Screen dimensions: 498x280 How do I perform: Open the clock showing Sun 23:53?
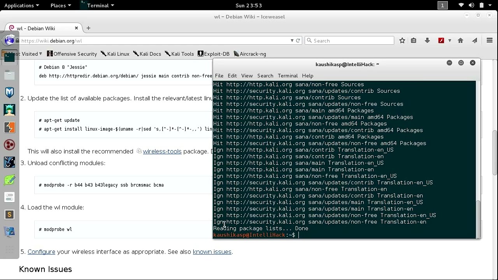[249, 5]
